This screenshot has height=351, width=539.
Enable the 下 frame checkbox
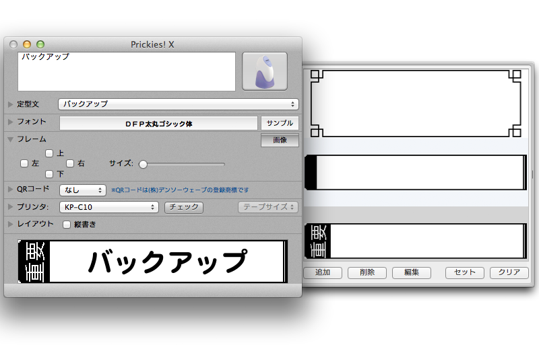pyautogui.click(x=49, y=174)
